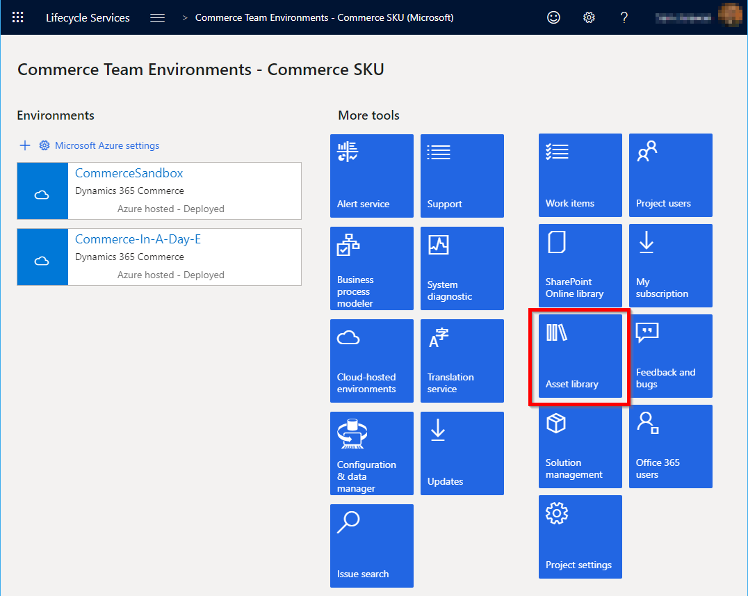Open the CommerceSandbox environment link
The image size is (748, 596).
[x=129, y=172]
